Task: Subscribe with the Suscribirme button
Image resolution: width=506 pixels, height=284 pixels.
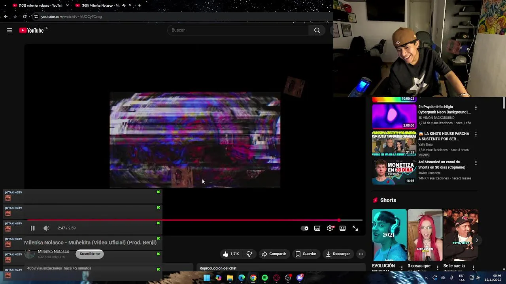Action: [90, 254]
